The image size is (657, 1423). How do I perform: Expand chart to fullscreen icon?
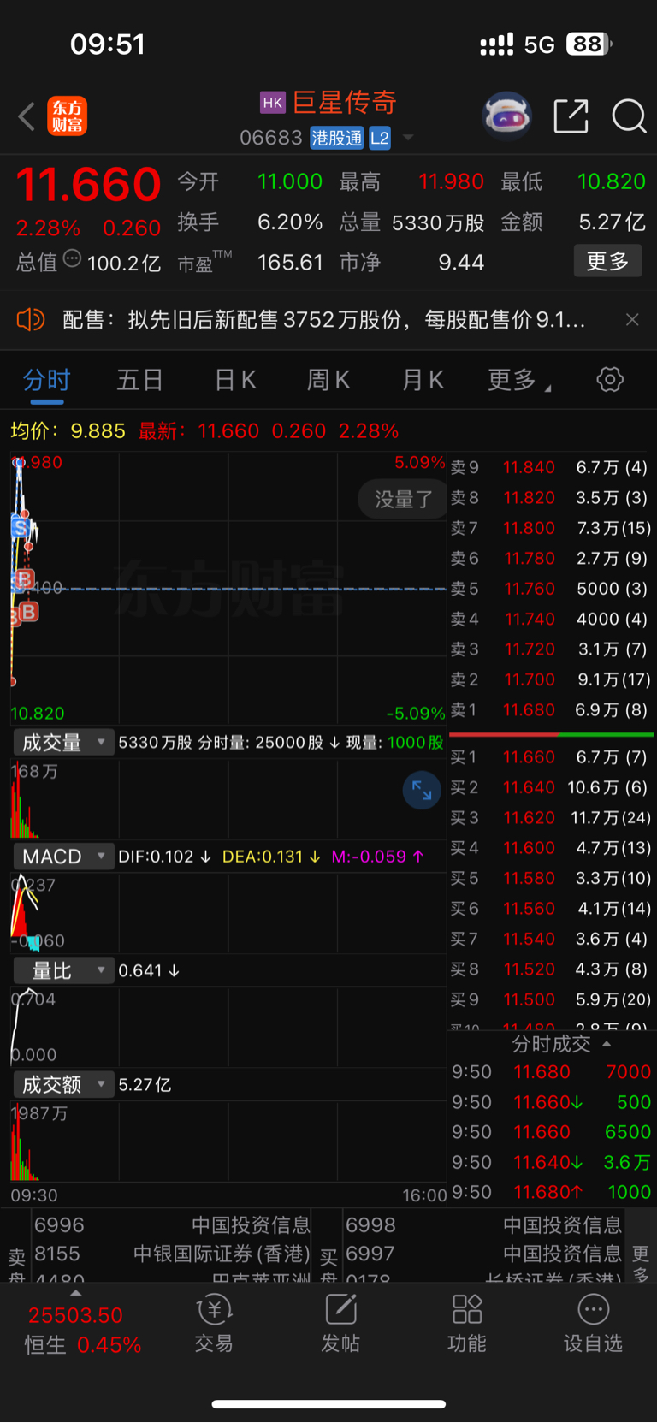[x=422, y=790]
